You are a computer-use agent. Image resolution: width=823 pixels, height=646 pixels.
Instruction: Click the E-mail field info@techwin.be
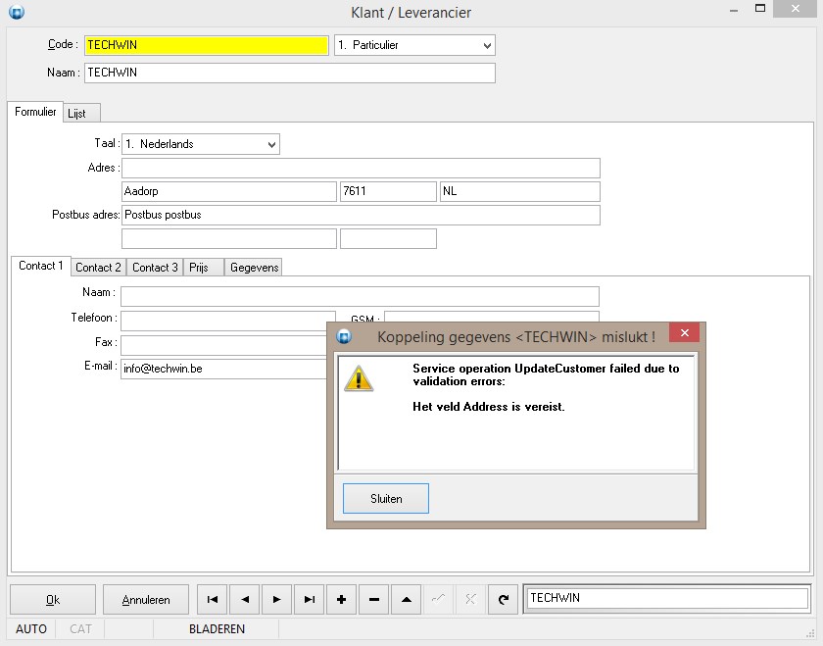click(223, 369)
